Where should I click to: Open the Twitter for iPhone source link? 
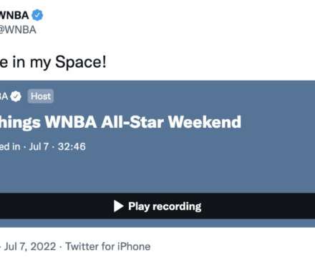click(x=108, y=246)
